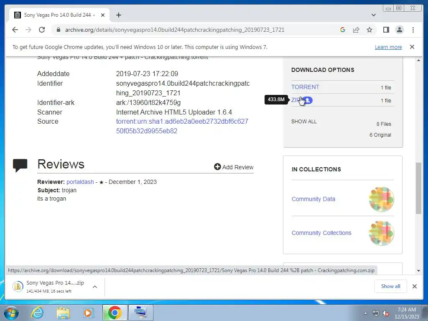Screen dimensions: 428x321
Task: Click the Internet Archive HTML5 Uploader 1.6.4 text
Action: click(174, 112)
